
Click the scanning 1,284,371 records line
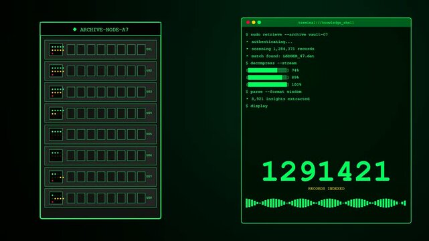click(280, 49)
